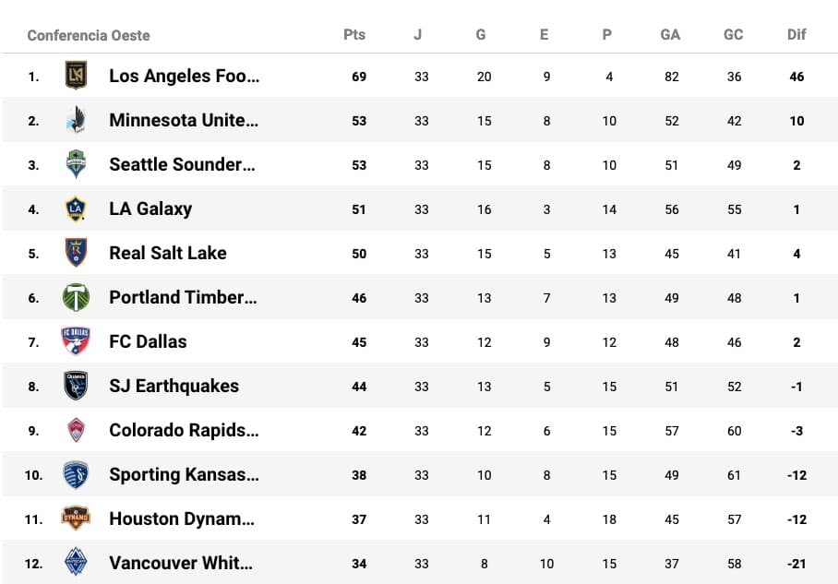Click the SJ Earthquakes 44 points value
This screenshot has width=838, height=584.
[x=359, y=387]
